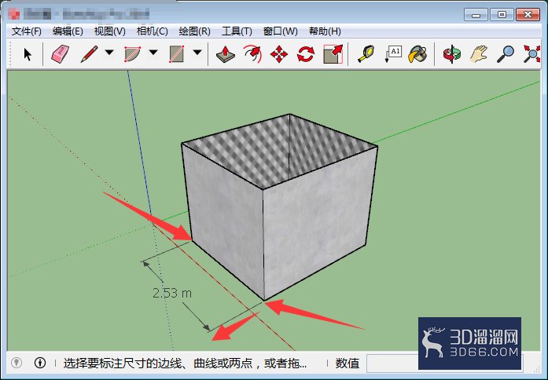Open the 帮助(H) menu
This screenshot has height=380, width=548.
coord(325,31)
